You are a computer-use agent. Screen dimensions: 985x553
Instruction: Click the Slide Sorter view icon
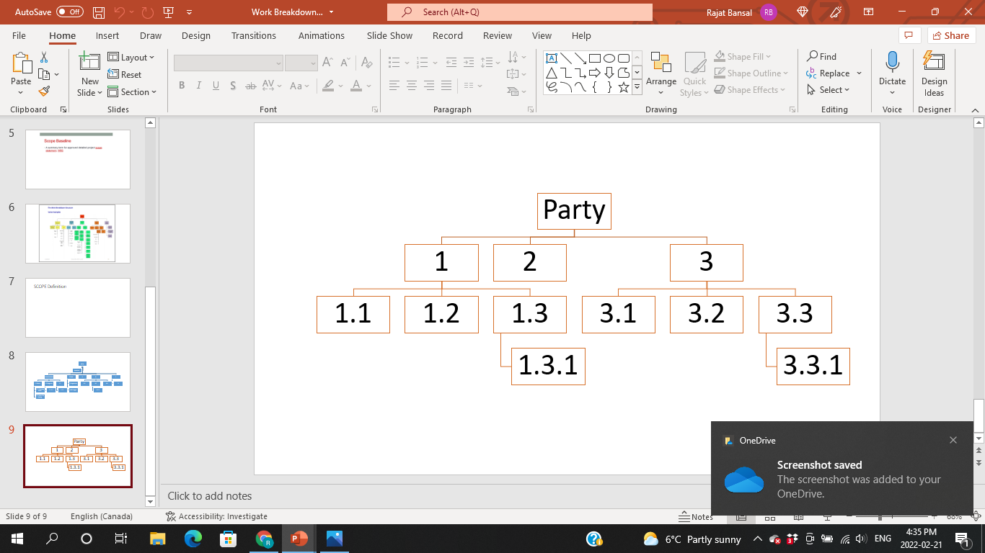coord(769,516)
